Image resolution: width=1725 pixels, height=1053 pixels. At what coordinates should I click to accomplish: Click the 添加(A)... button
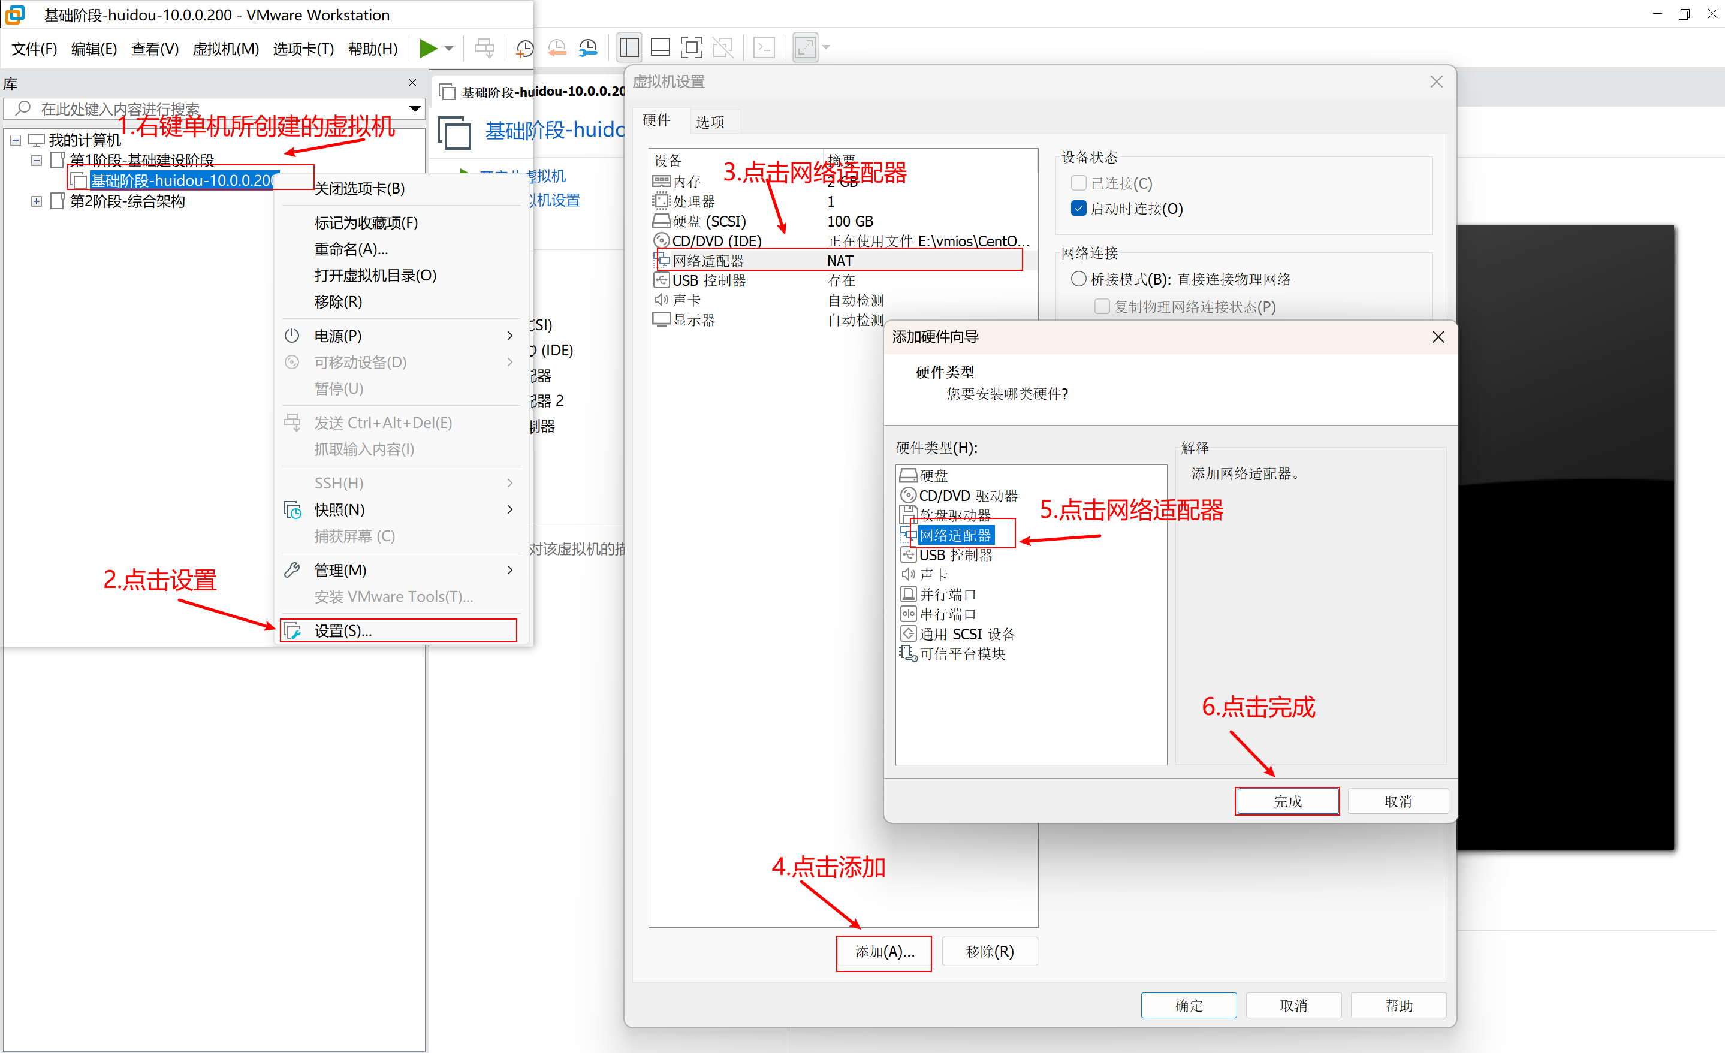pyautogui.click(x=883, y=952)
